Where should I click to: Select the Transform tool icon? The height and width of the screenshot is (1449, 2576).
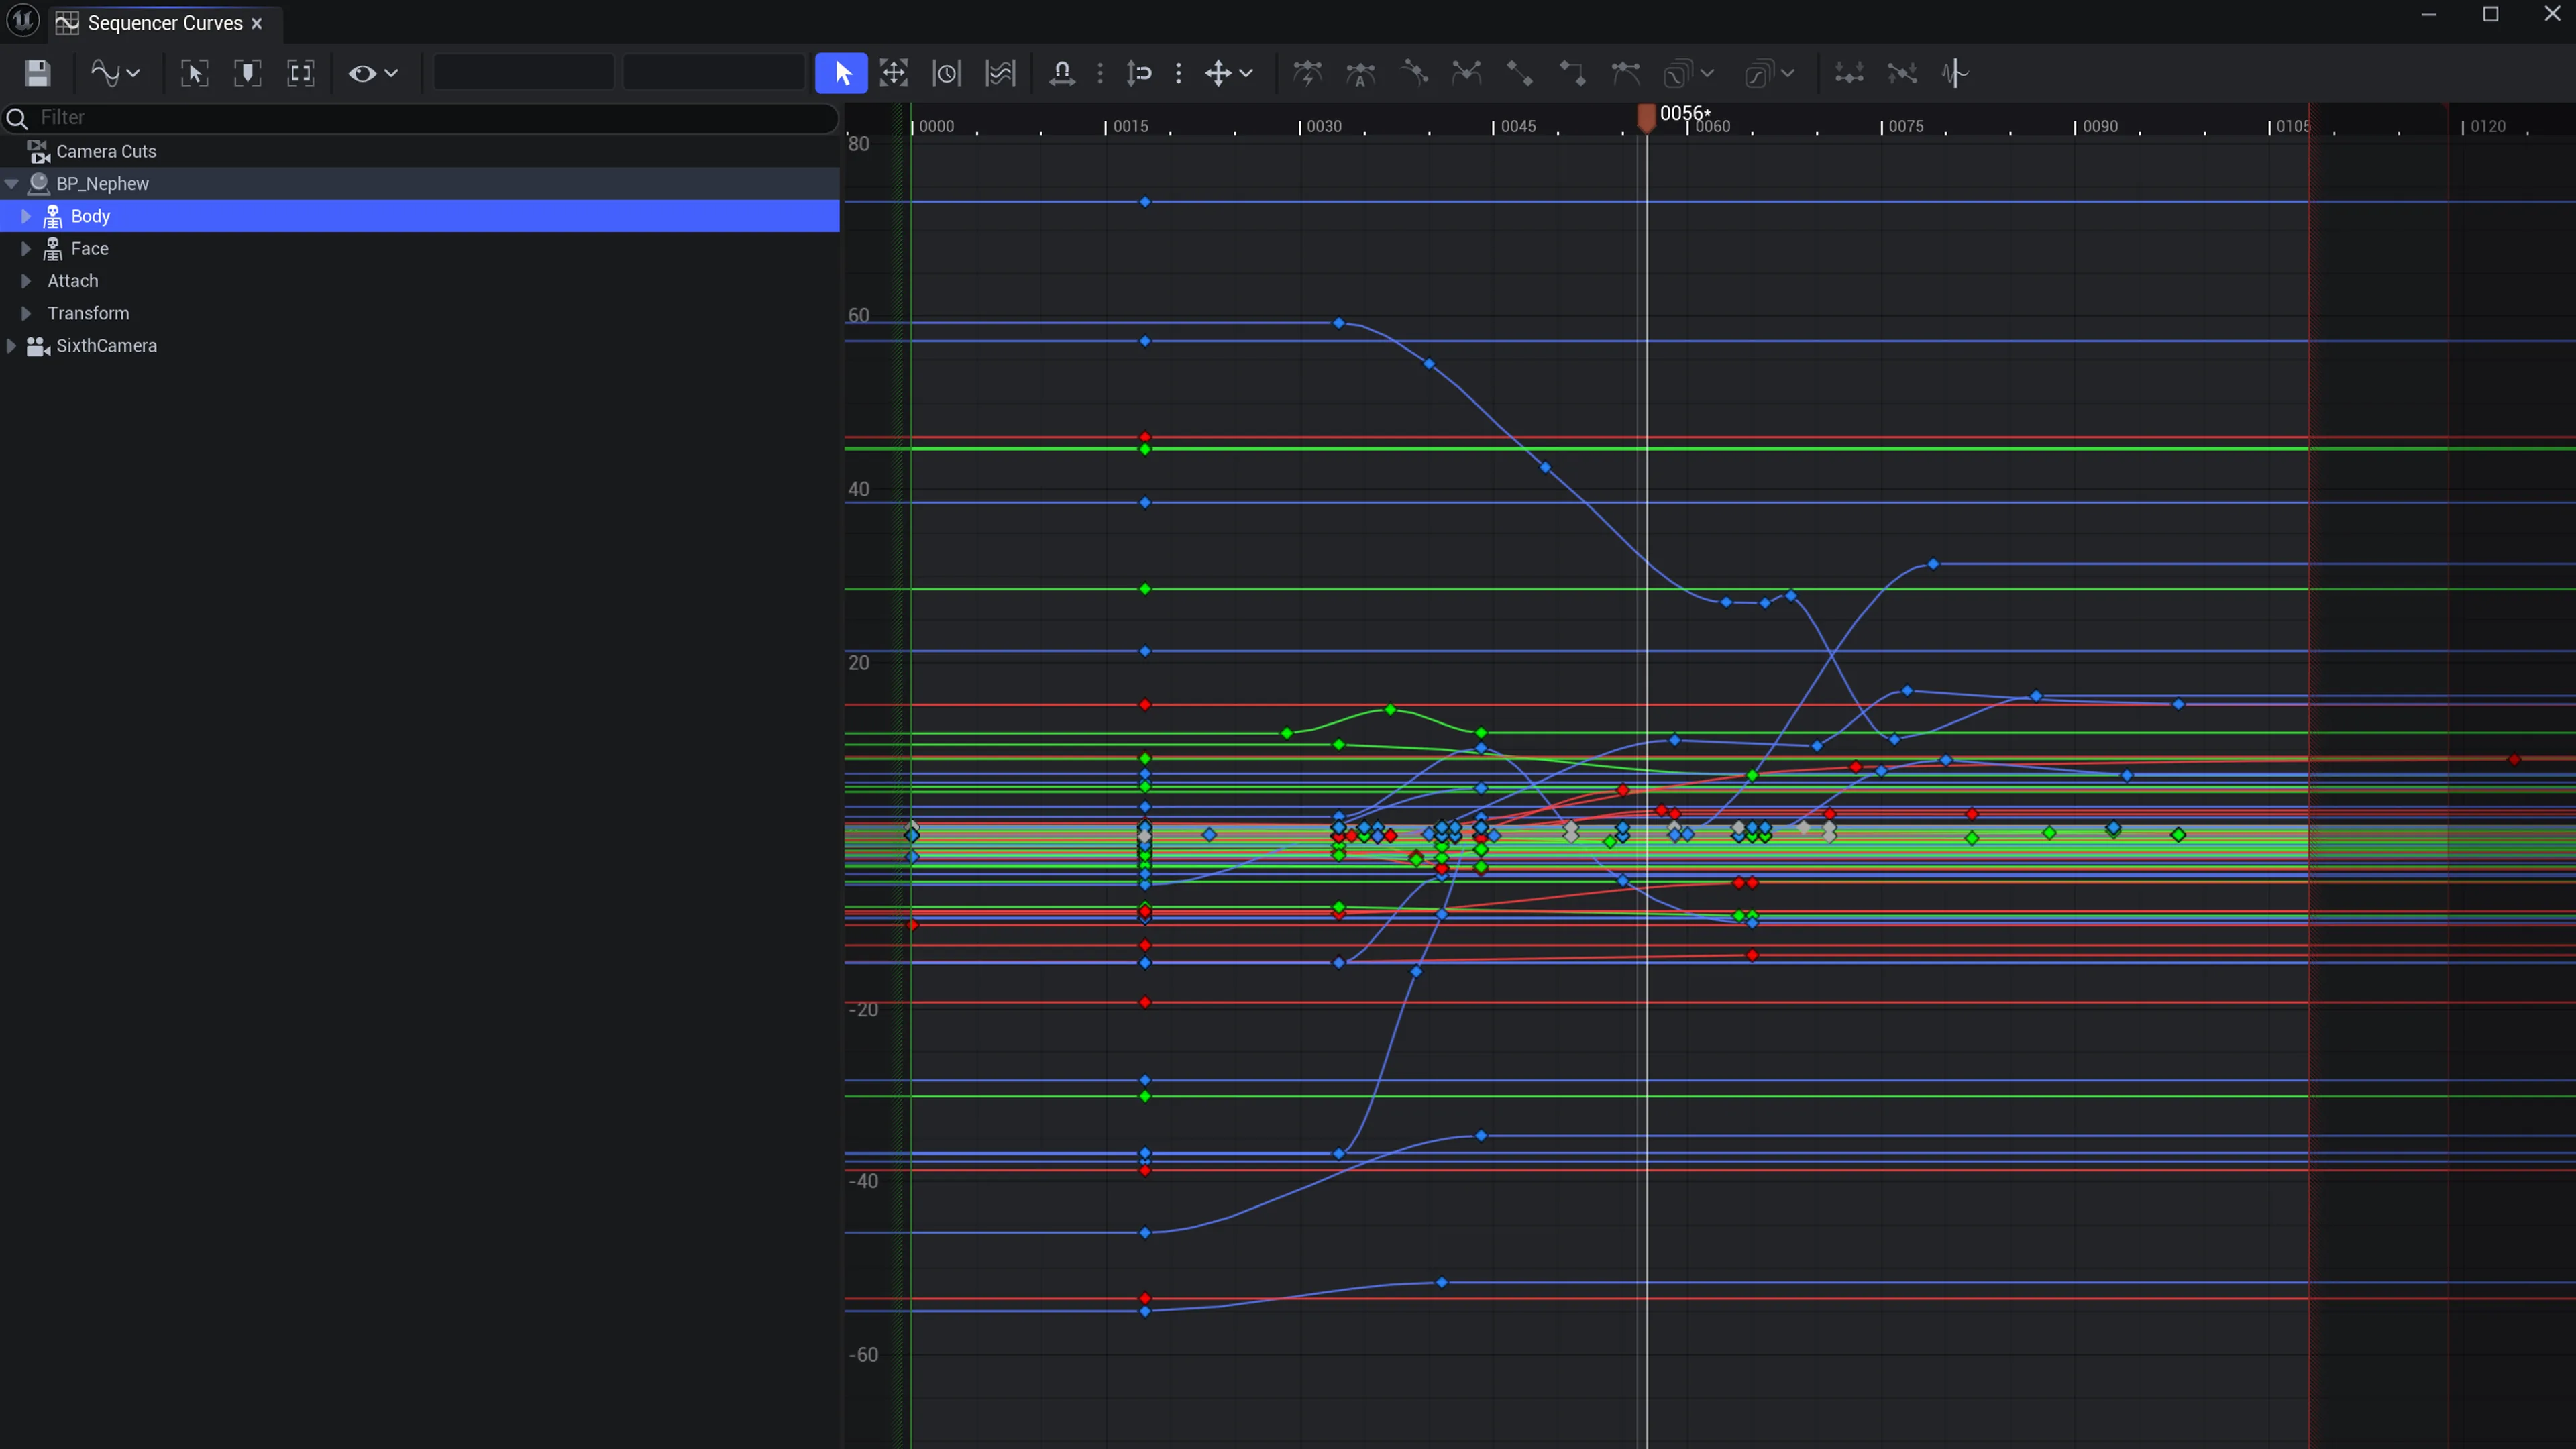[x=893, y=73]
